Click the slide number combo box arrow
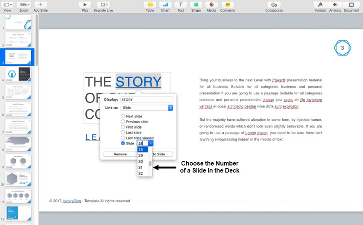Image resolution: width=363 pixels, height=225 pixels. pyautogui.click(x=150, y=143)
